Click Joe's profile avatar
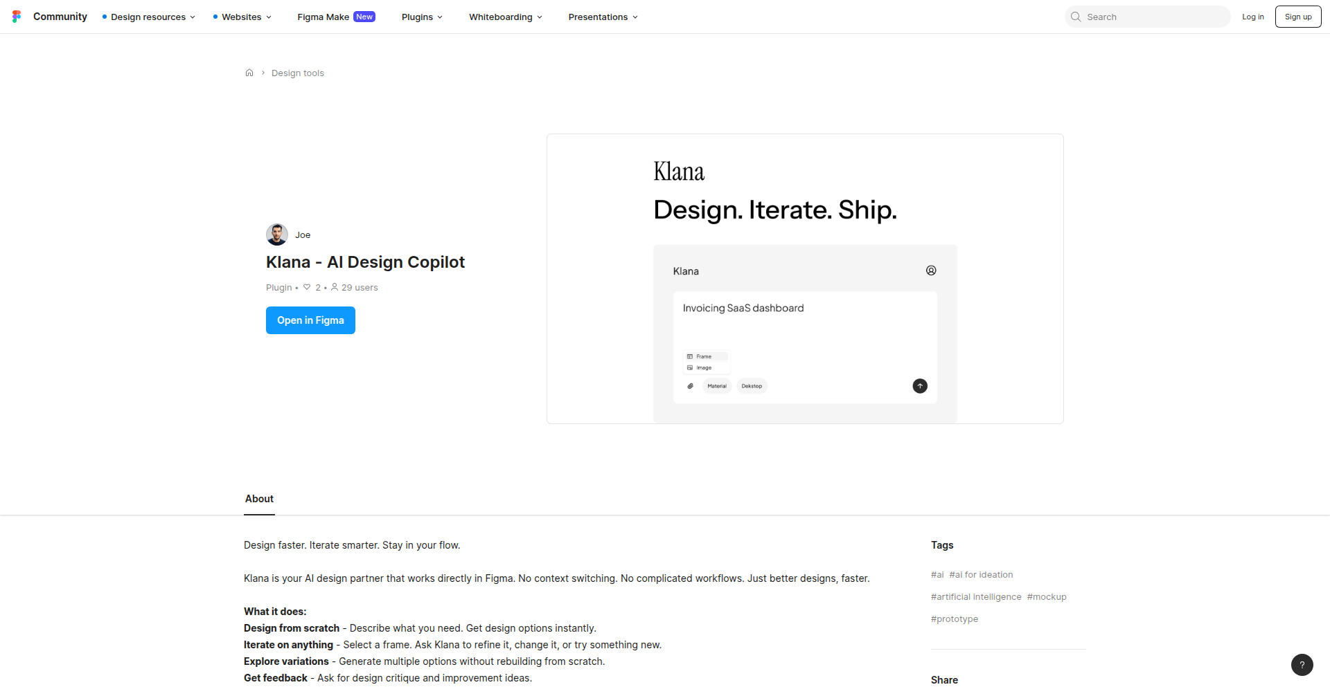This screenshot has width=1330, height=687. point(276,235)
